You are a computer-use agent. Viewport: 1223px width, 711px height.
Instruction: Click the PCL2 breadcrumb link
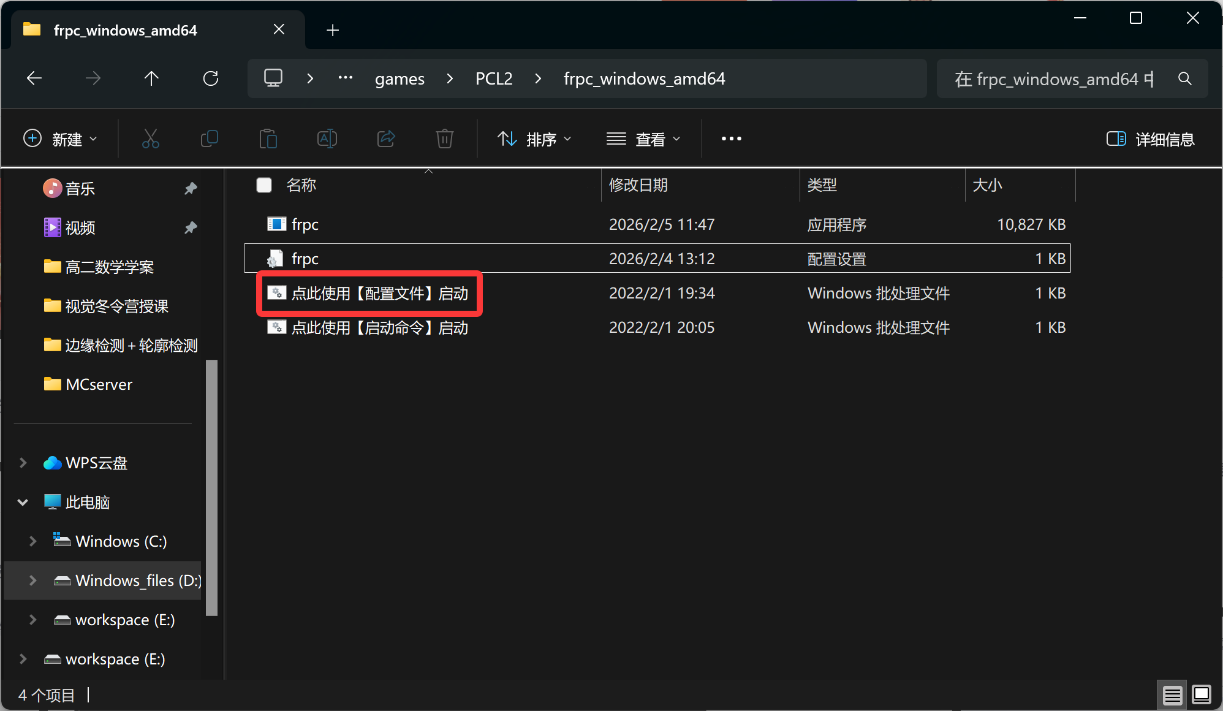tap(494, 78)
